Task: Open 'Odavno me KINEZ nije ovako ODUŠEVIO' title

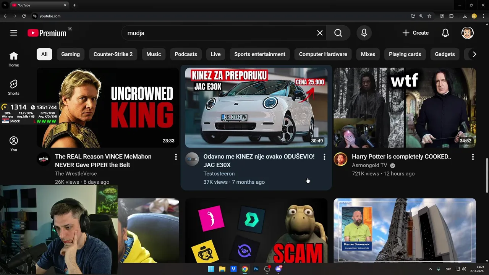Action: coord(259,161)
